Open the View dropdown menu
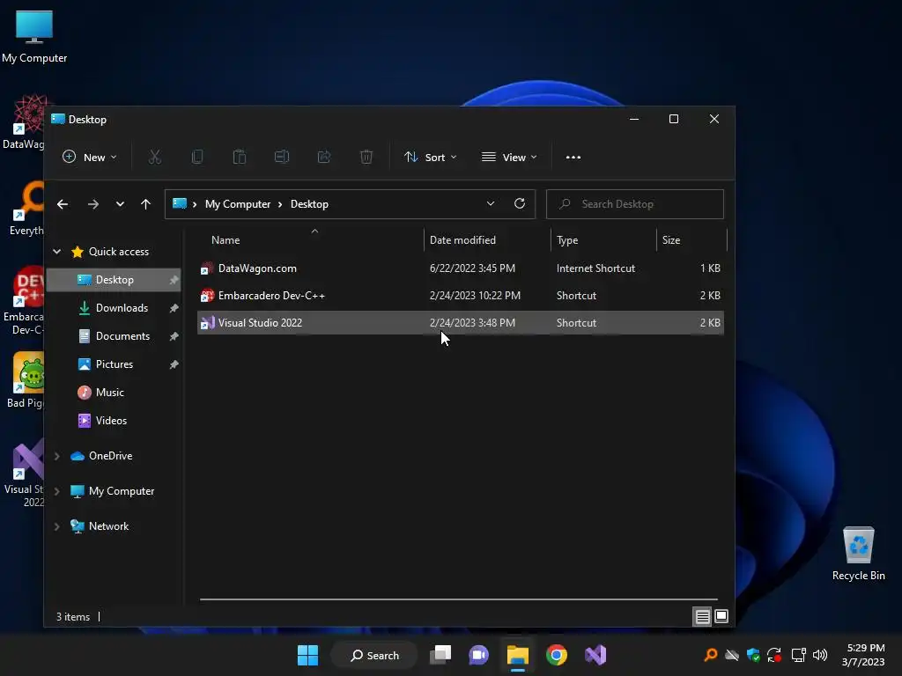902x676 pixels. [x=509, y=157]
